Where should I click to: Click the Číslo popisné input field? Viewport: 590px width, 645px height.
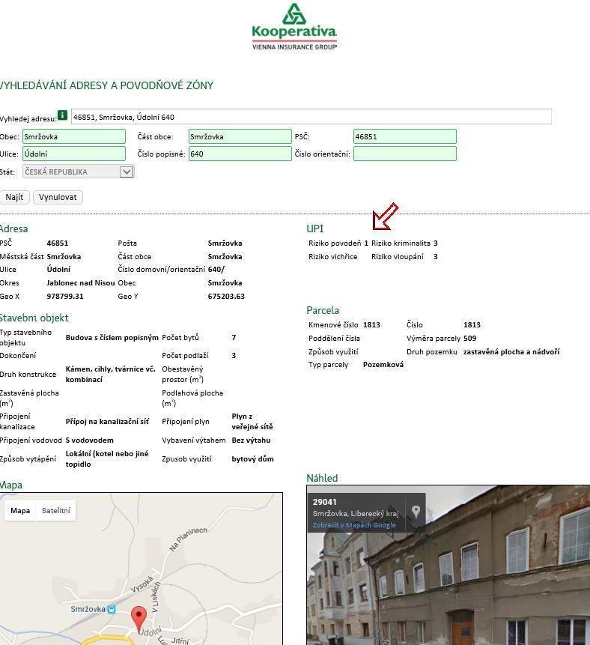click(240, 154)
